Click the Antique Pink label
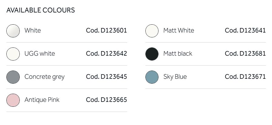This screenshot has width=272, height=125. [x=42, y=100]
